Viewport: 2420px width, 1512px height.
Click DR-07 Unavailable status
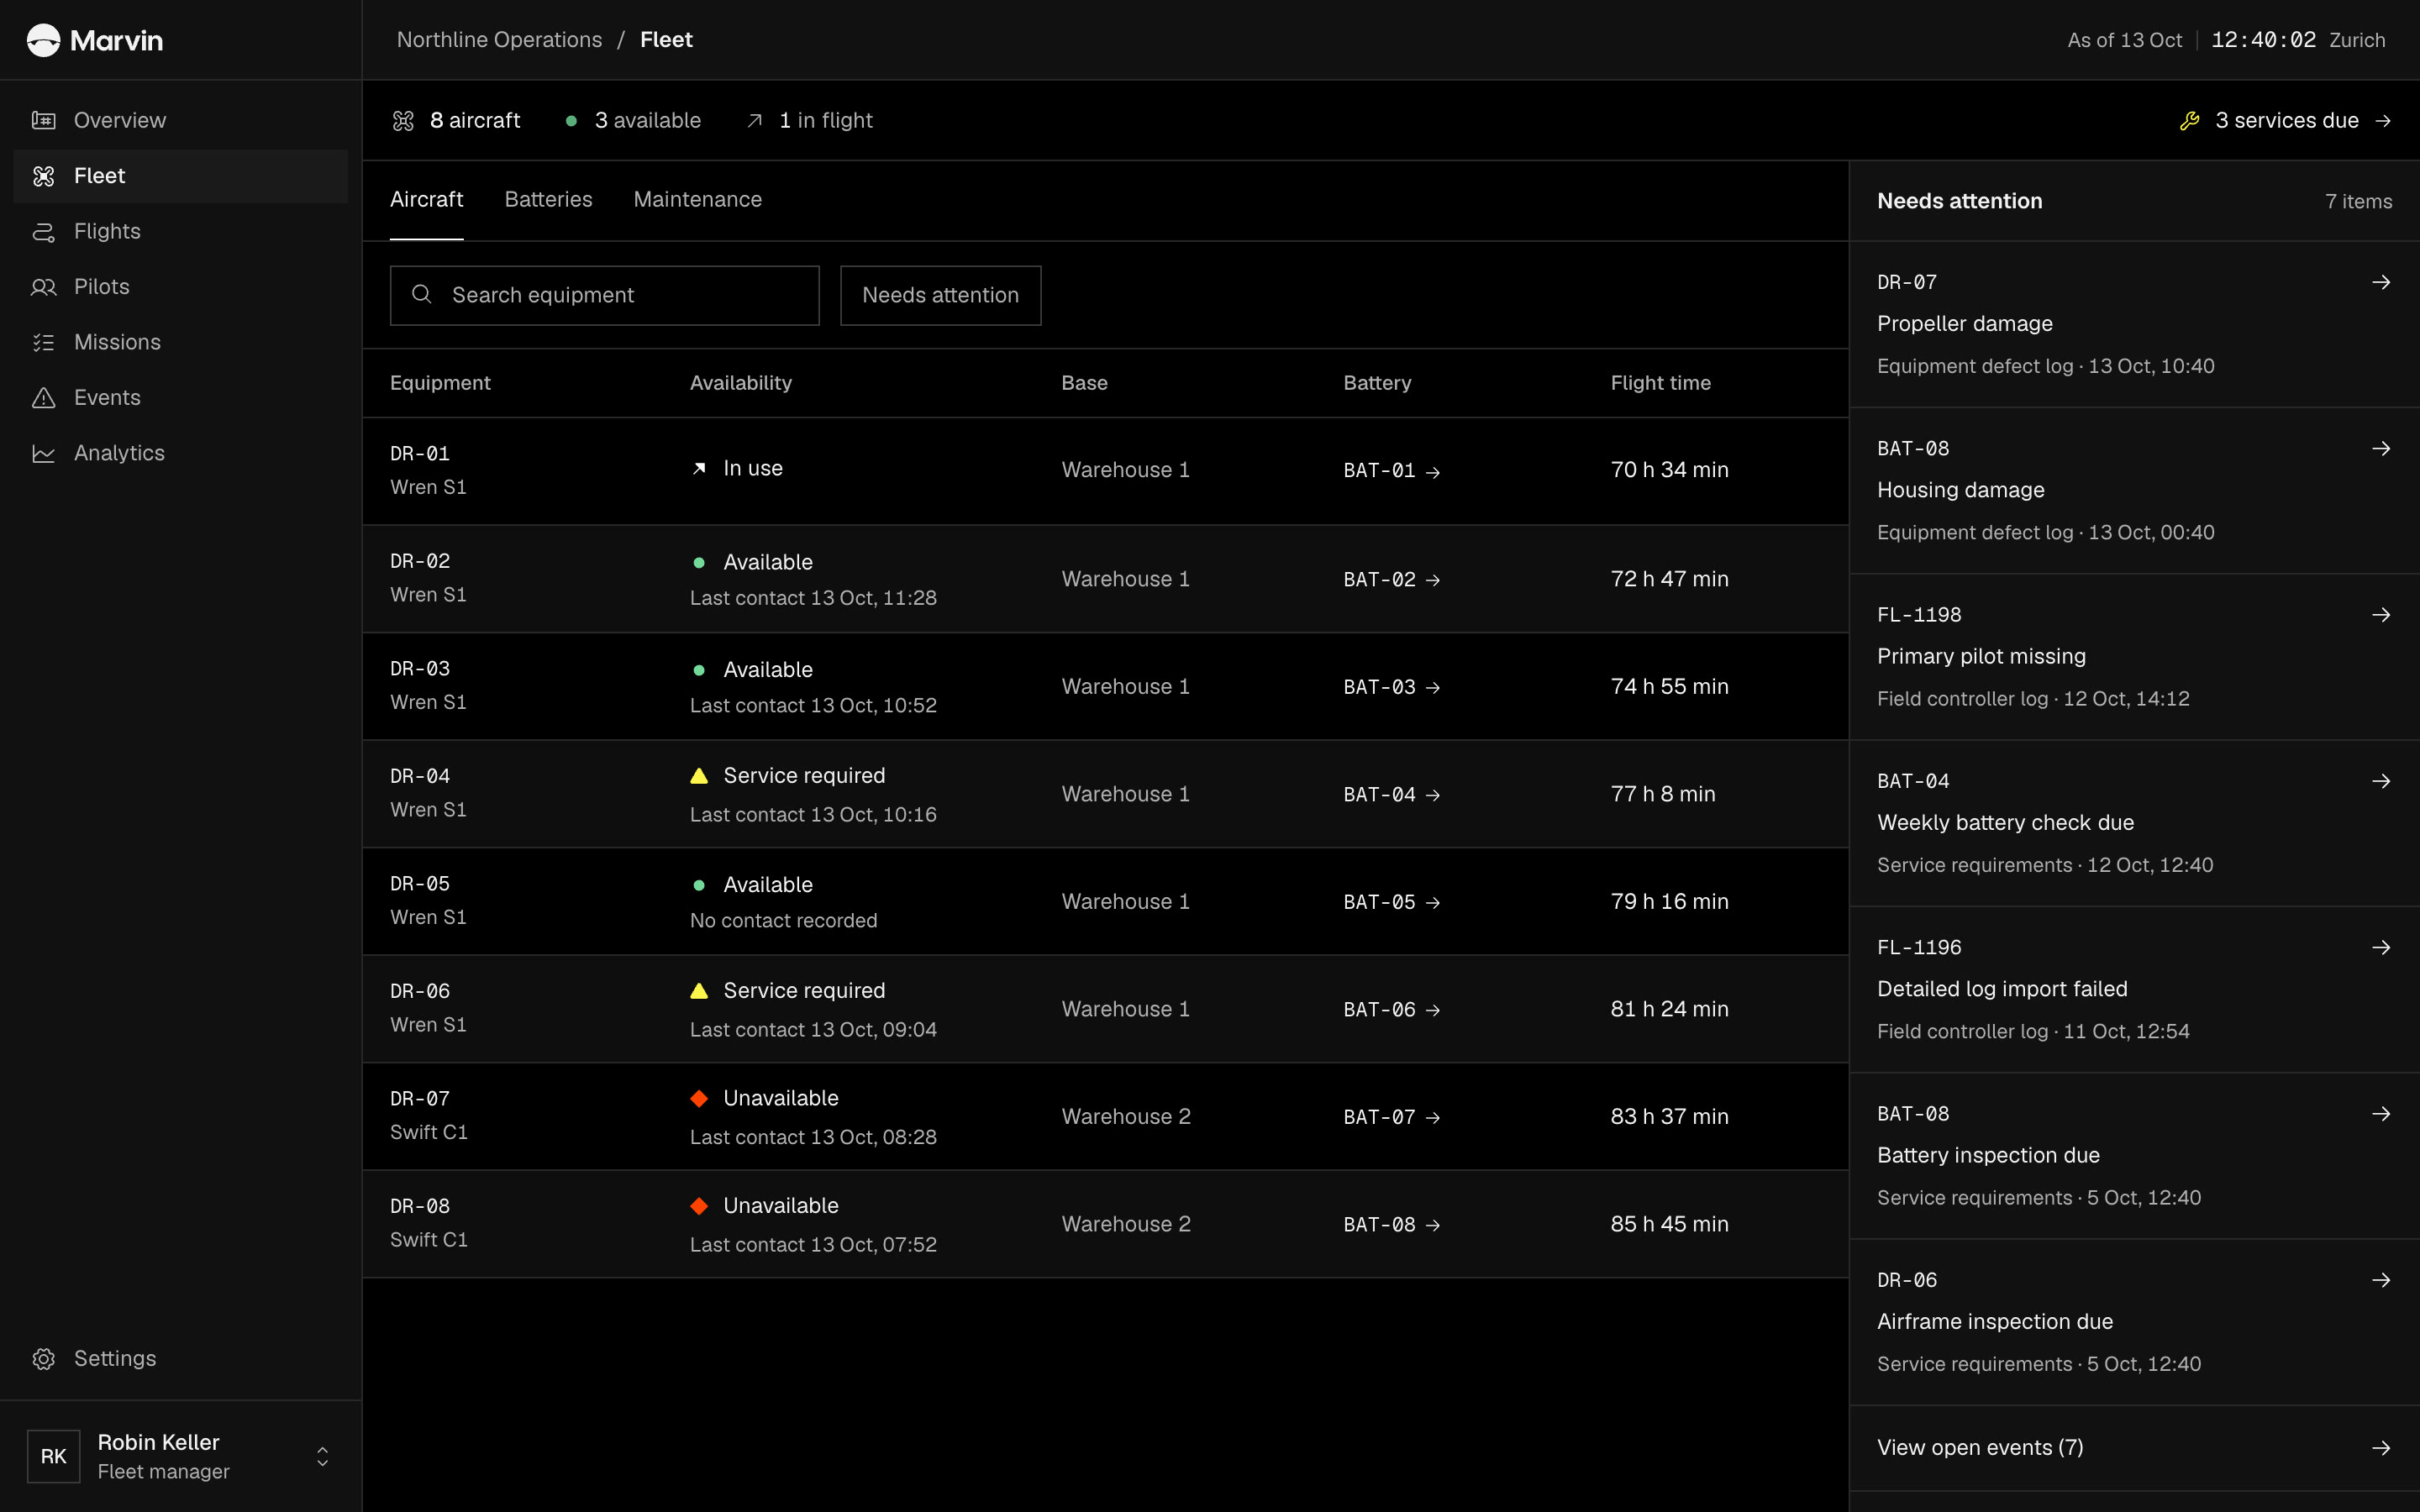[765, 1098]
